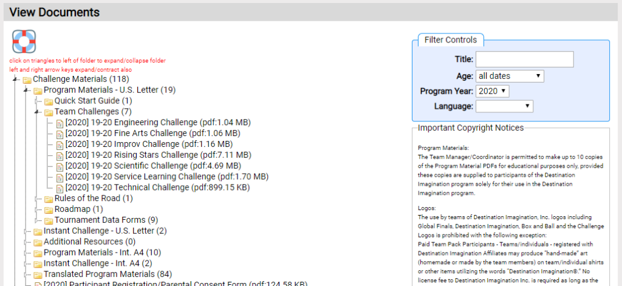Viewport: 622px width, 286px height.
Task: Expand the Rules of the Road triangle
Action: pos(37,199)
